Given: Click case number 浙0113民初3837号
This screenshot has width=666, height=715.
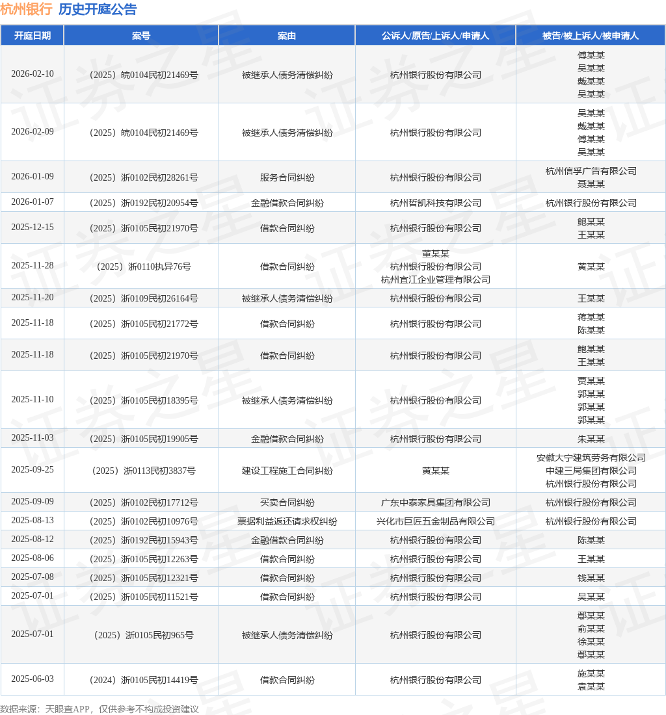Looking at the screenshot, I should point(144,471).
